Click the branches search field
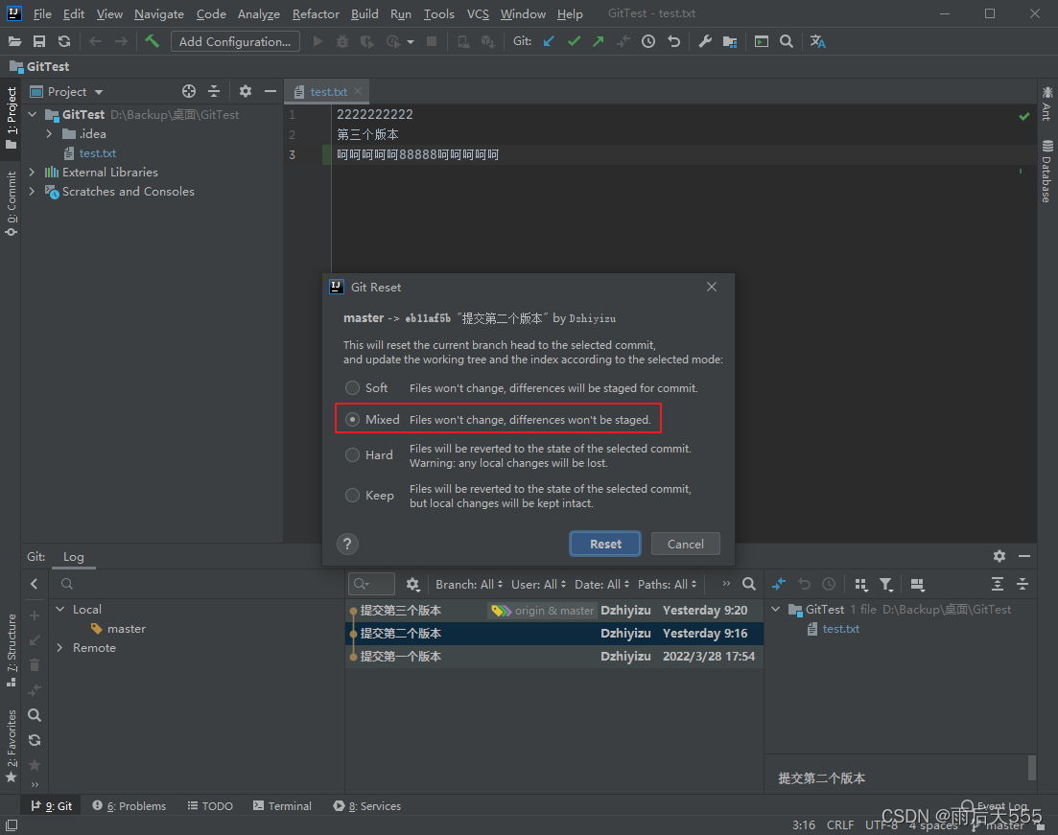 pos(196,584)
